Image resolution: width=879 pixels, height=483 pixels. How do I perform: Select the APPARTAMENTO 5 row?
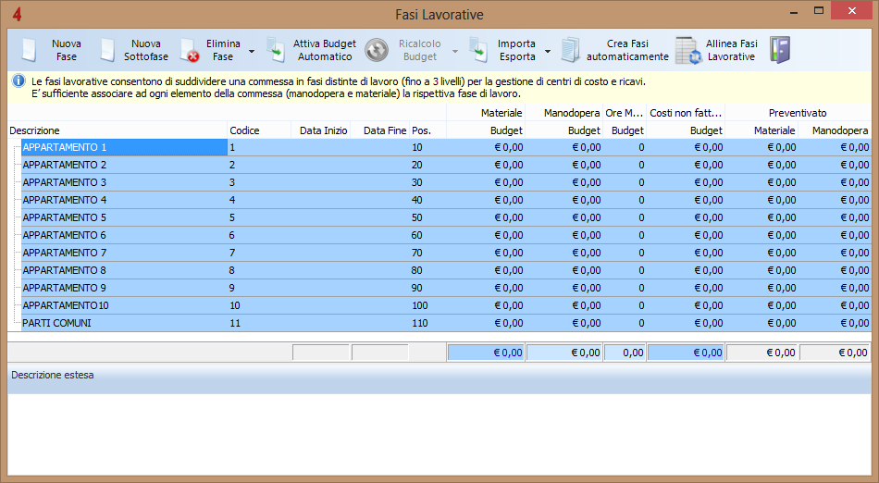446,217
